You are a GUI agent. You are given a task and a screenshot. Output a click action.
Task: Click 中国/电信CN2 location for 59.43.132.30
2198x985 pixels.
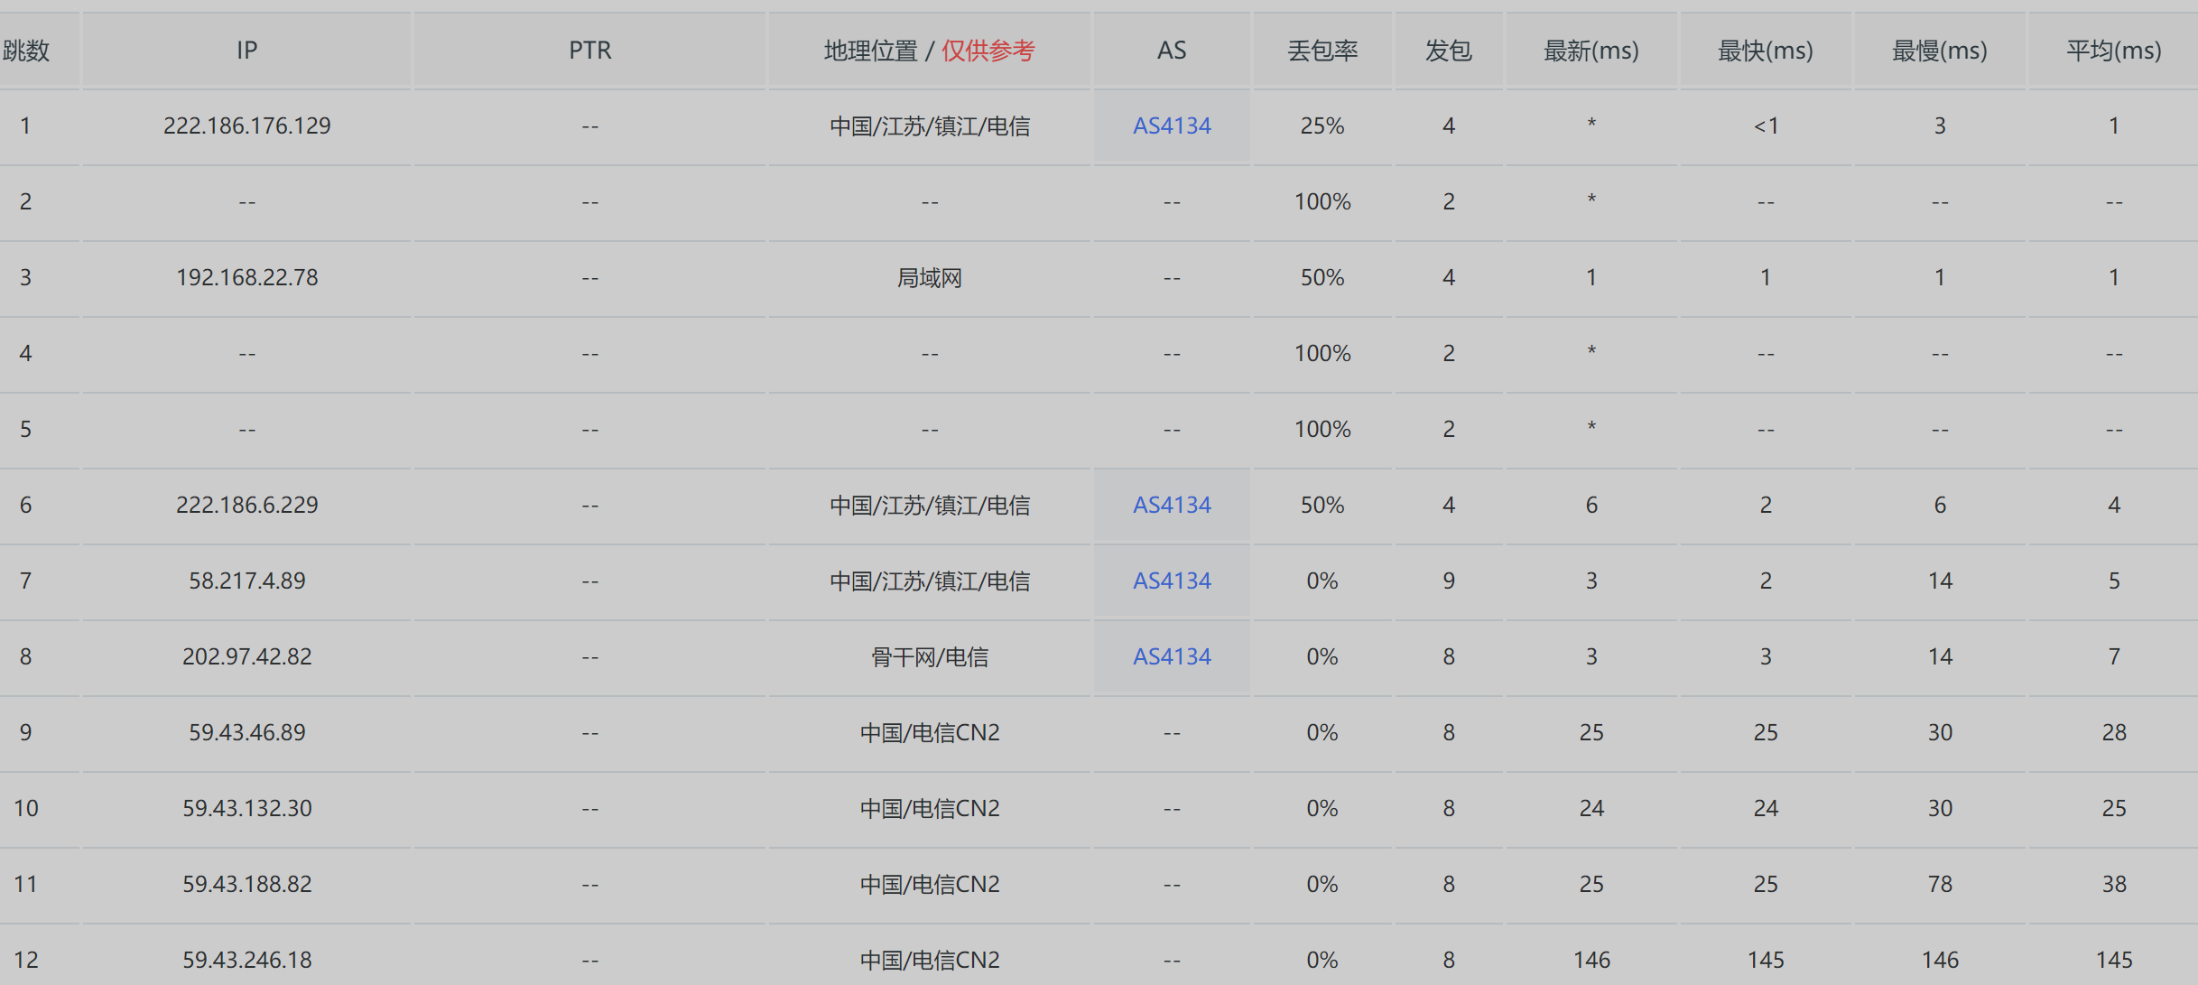tap(929, 808)
